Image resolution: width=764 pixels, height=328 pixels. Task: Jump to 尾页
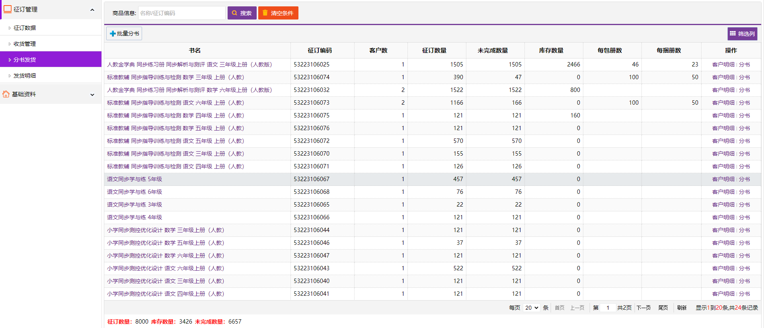point(663,308)
